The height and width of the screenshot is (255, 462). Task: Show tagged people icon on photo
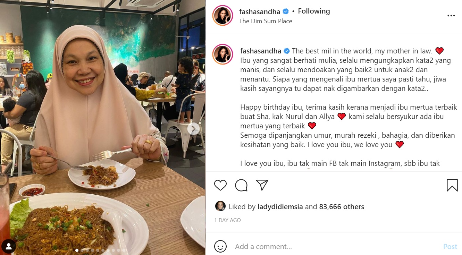(x=8, y=246)
